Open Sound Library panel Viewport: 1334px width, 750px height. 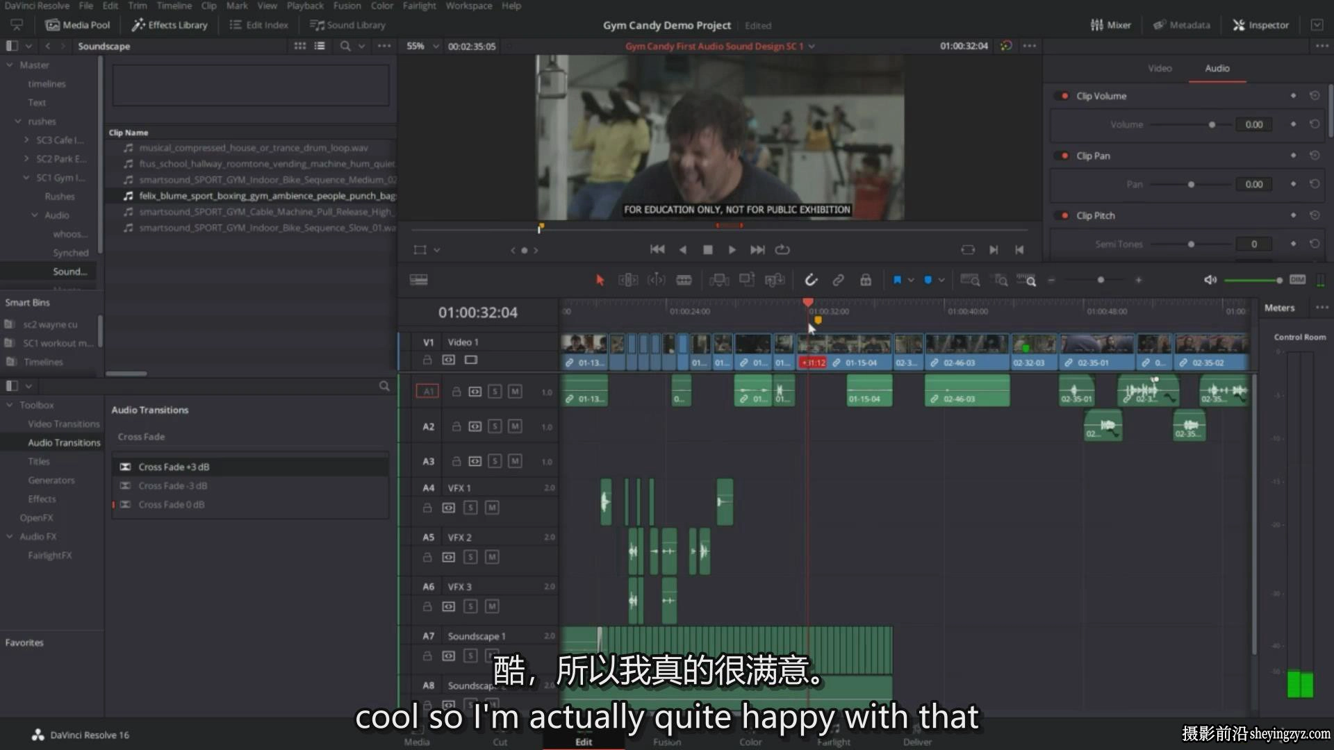(347, 25)
